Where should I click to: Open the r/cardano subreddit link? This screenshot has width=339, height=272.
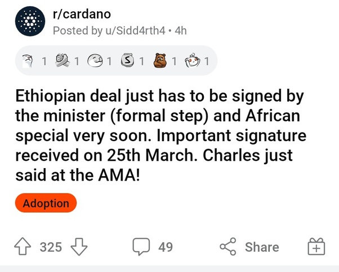click(82, 14)
